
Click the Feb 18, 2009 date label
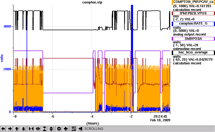point(160,120)
